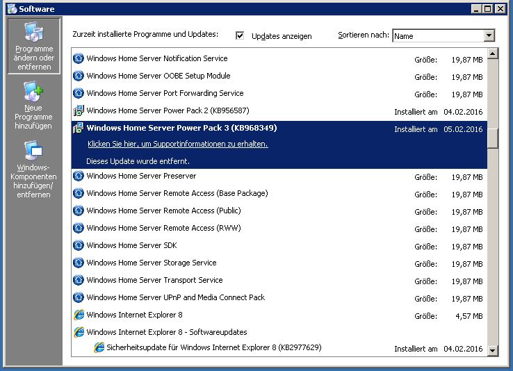The width and height of the screenshot is (513, 371).
Task: Select Windows Home Server Transport Service
Action: pos(279,280)
